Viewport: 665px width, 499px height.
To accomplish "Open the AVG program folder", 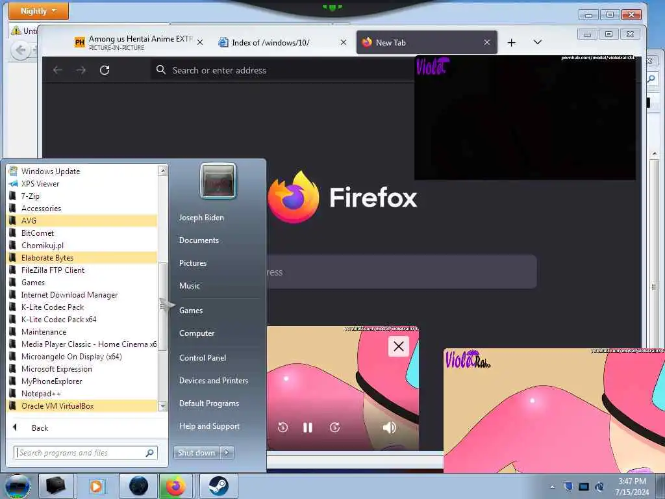I will pyautogui.click(x=82, y=220).
